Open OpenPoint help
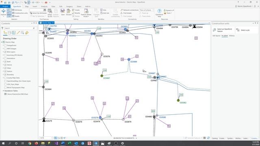260x146 pixels. 159,13
